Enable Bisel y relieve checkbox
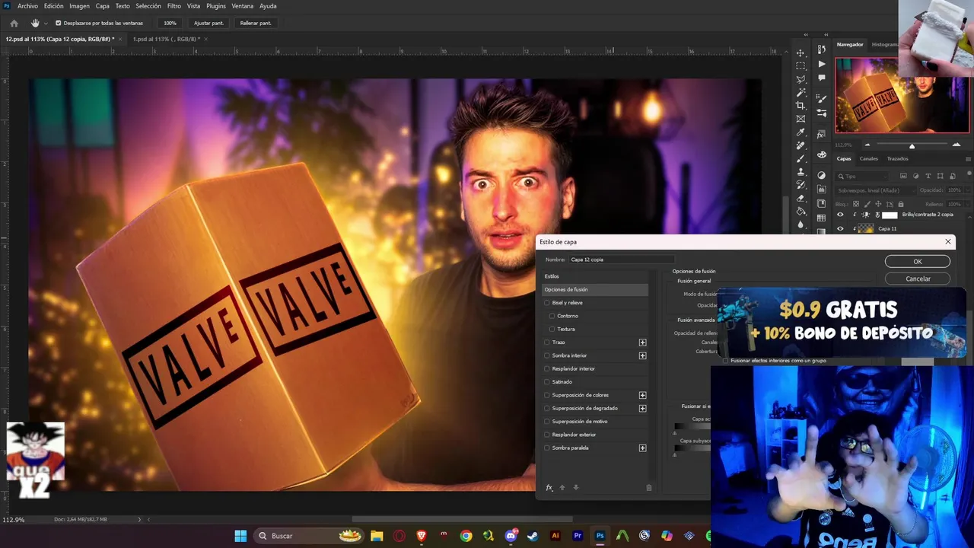This screenshot has width=974, height=548. tap(547, 303)
